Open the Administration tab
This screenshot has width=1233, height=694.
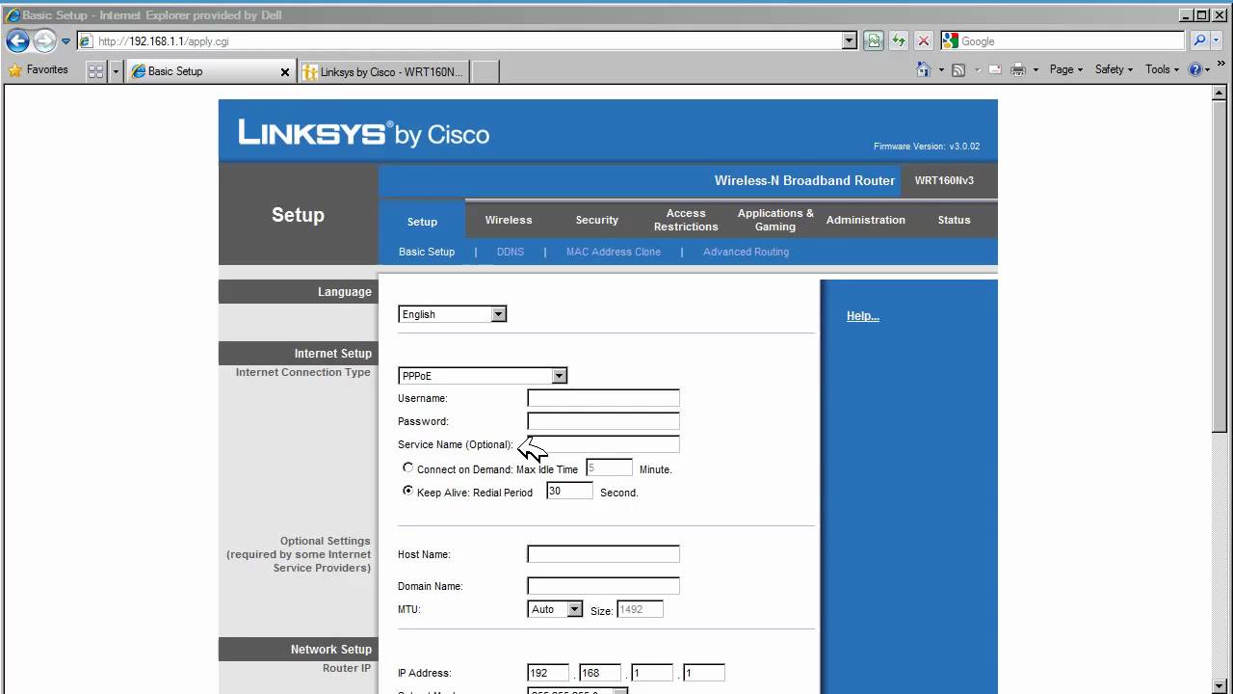[865, 220]
